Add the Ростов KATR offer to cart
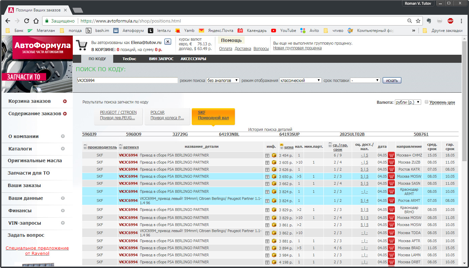Viewport: 469px width, 268px height. (391, 169)
